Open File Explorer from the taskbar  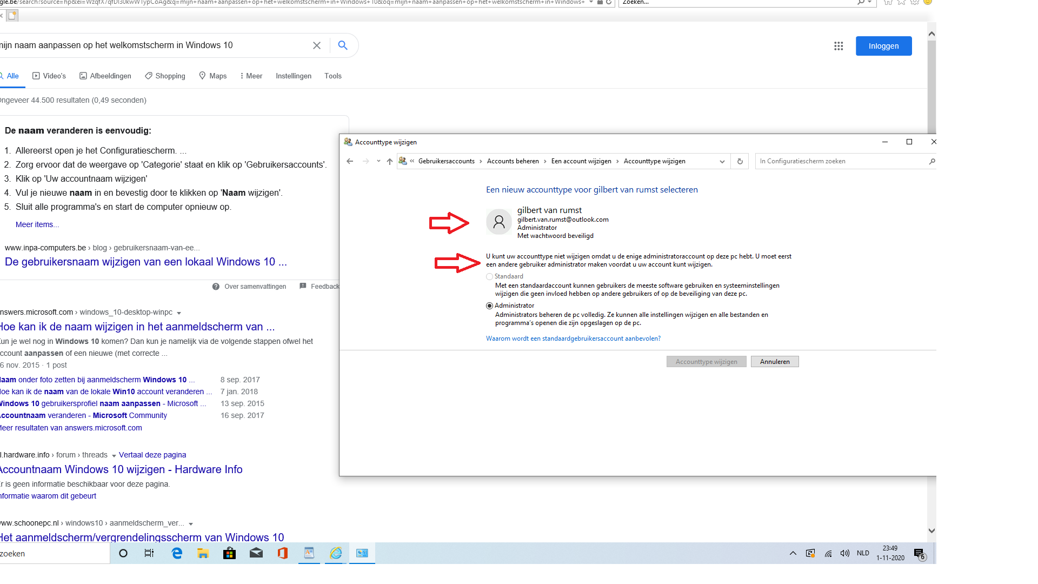click(203, 553)
